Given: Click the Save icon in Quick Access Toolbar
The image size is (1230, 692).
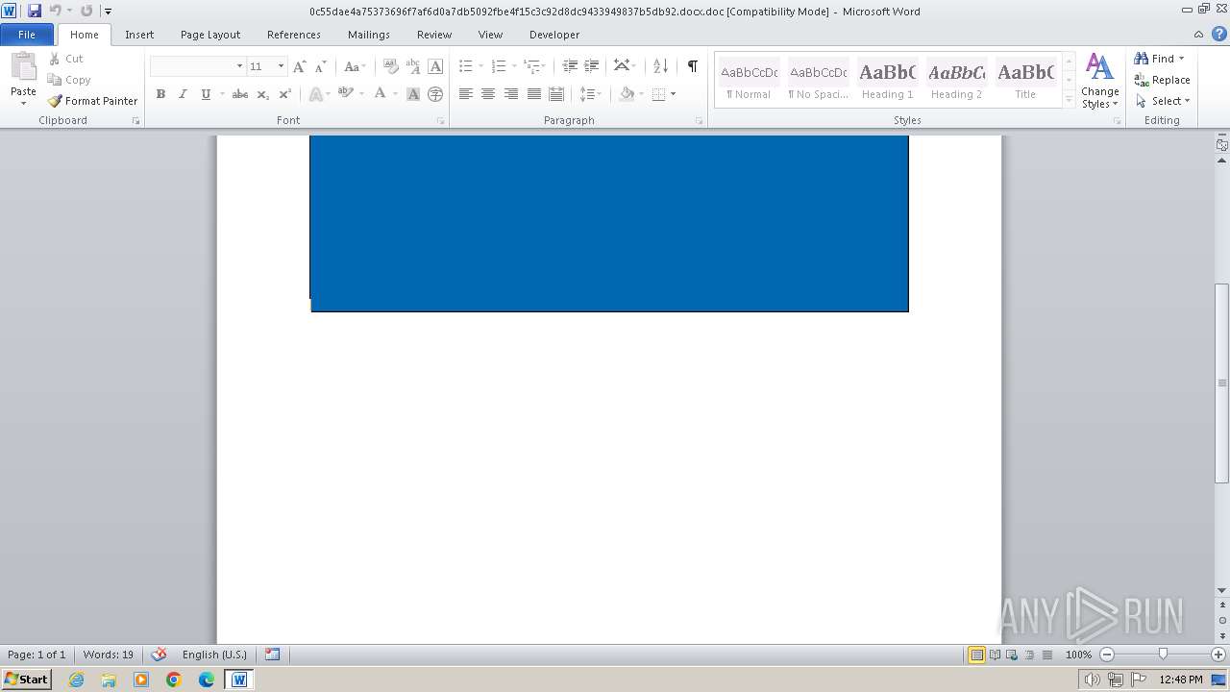Looking at the screenshot, I should pos(35,12).
